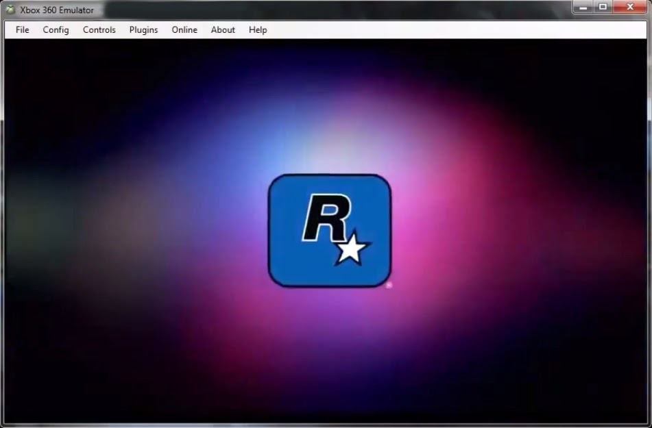Open the File menu

(23, 30)
